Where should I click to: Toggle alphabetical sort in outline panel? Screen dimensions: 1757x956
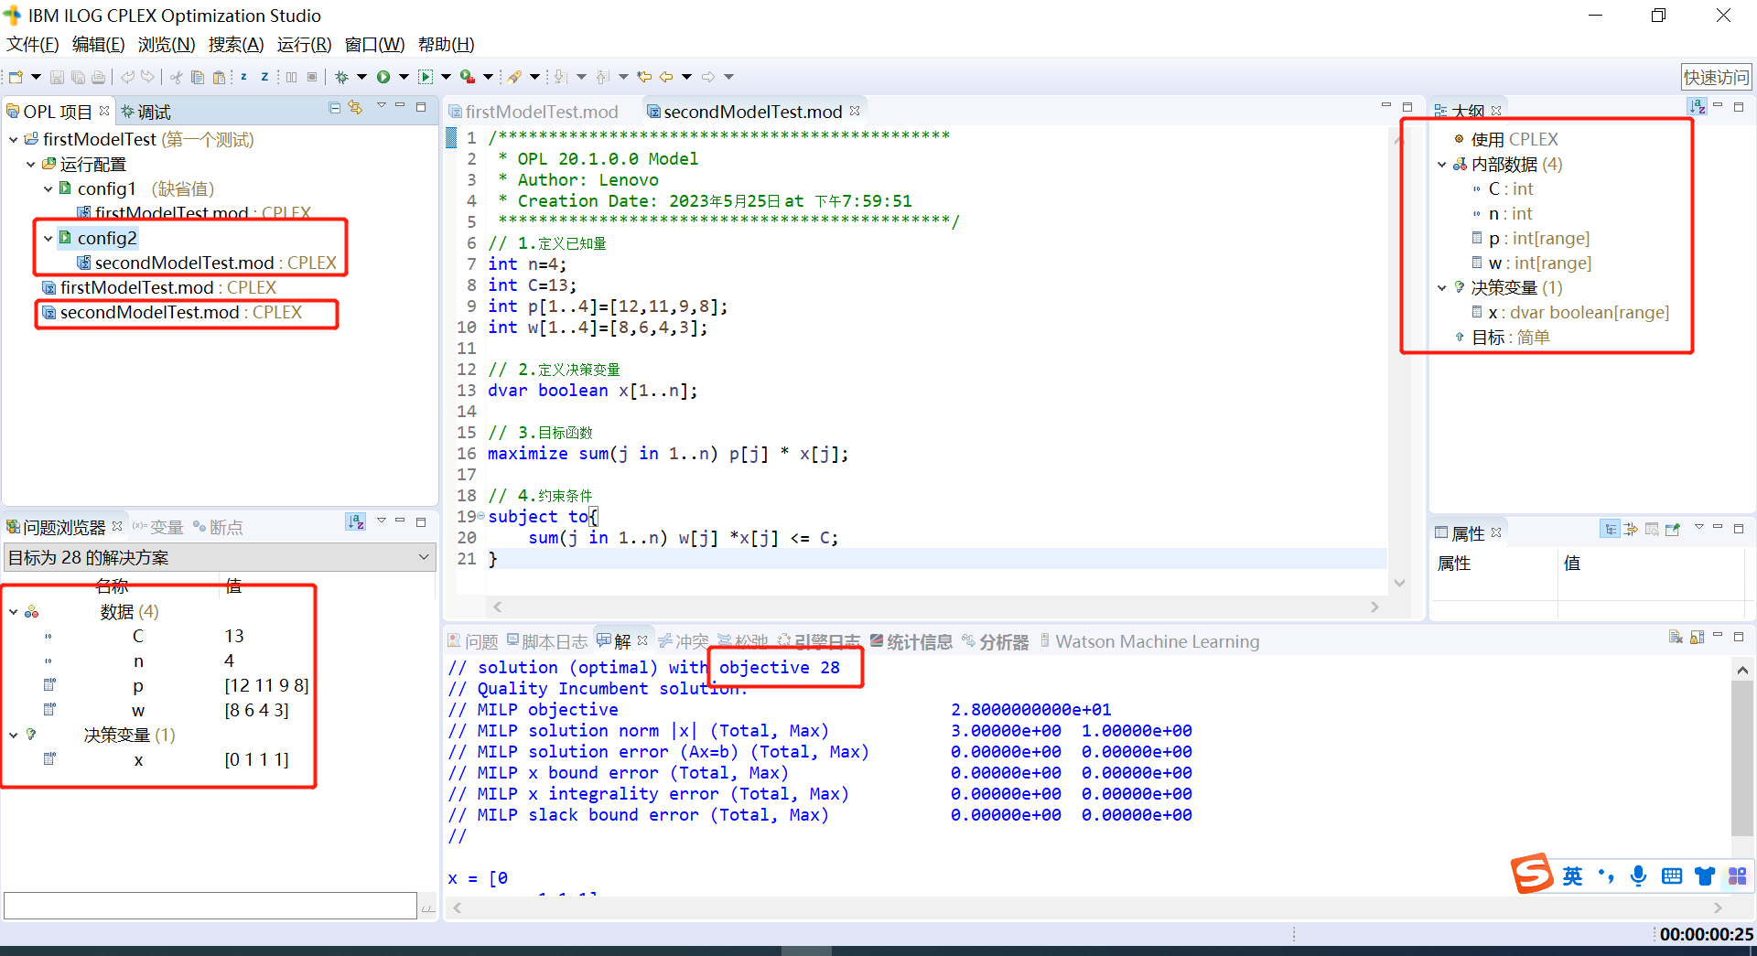[x=1698, y=107]
